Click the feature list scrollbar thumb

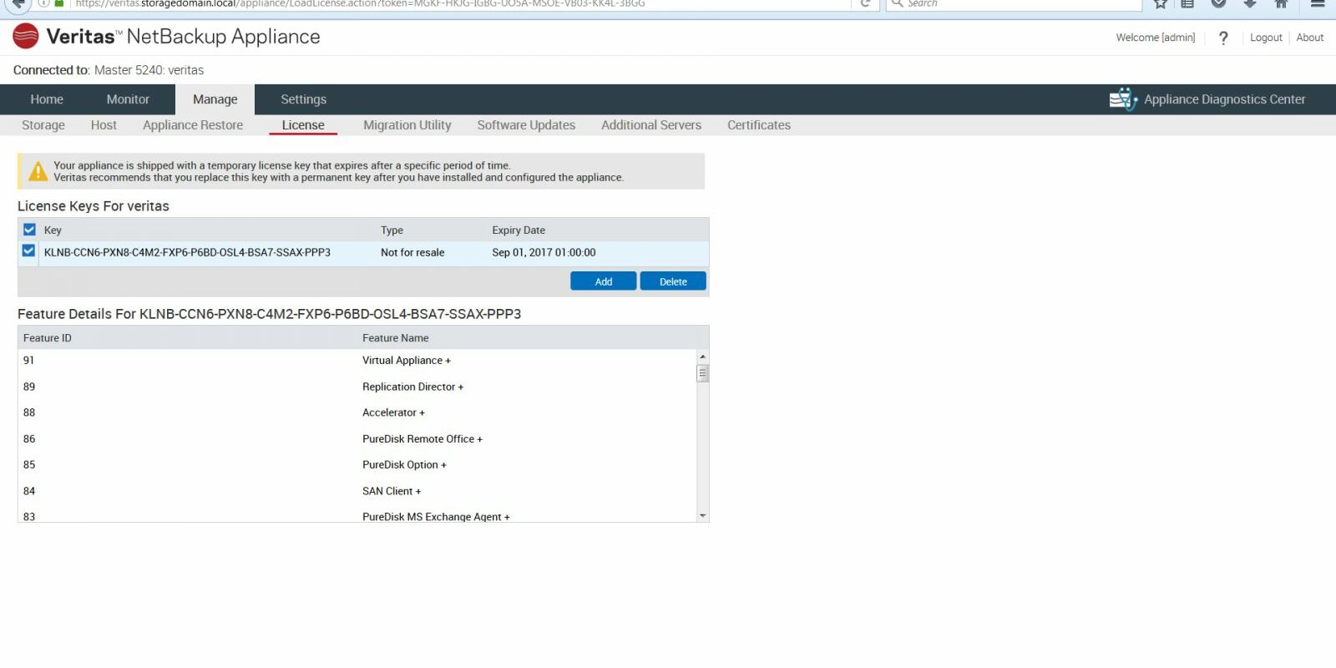point(702,373)
